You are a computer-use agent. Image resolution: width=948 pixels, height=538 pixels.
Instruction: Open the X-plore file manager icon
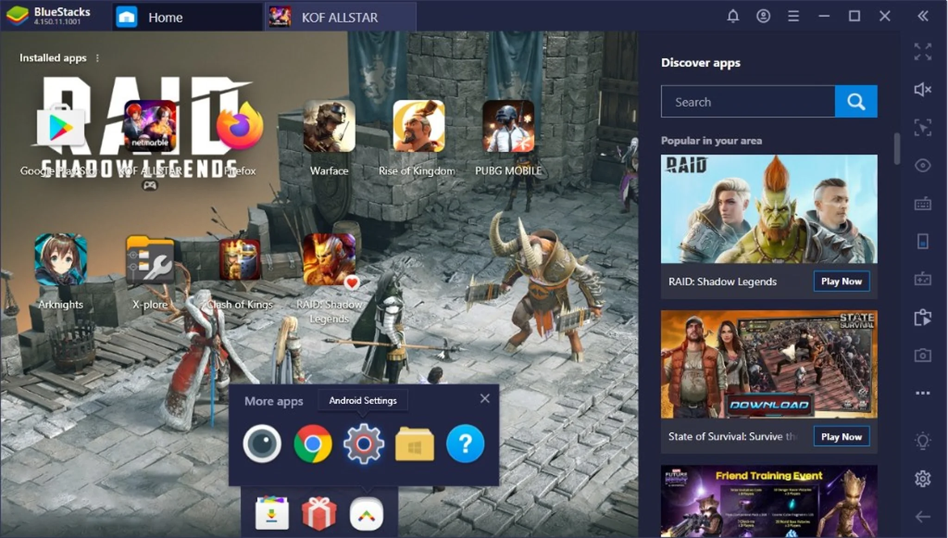click(x=150, y=259)
